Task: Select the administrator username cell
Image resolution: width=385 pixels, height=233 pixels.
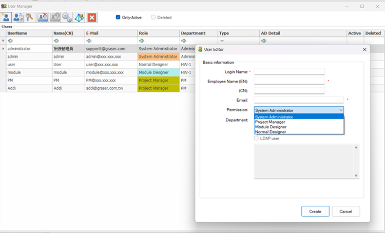Action: [x=29, y=49]
